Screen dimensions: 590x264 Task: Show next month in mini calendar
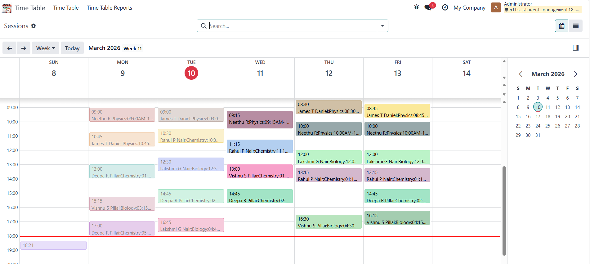[575, 74]
